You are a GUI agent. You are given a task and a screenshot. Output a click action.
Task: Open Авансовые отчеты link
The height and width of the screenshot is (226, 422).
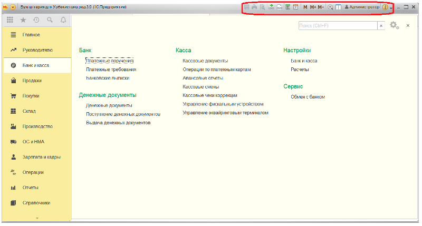tap(203, 78)
